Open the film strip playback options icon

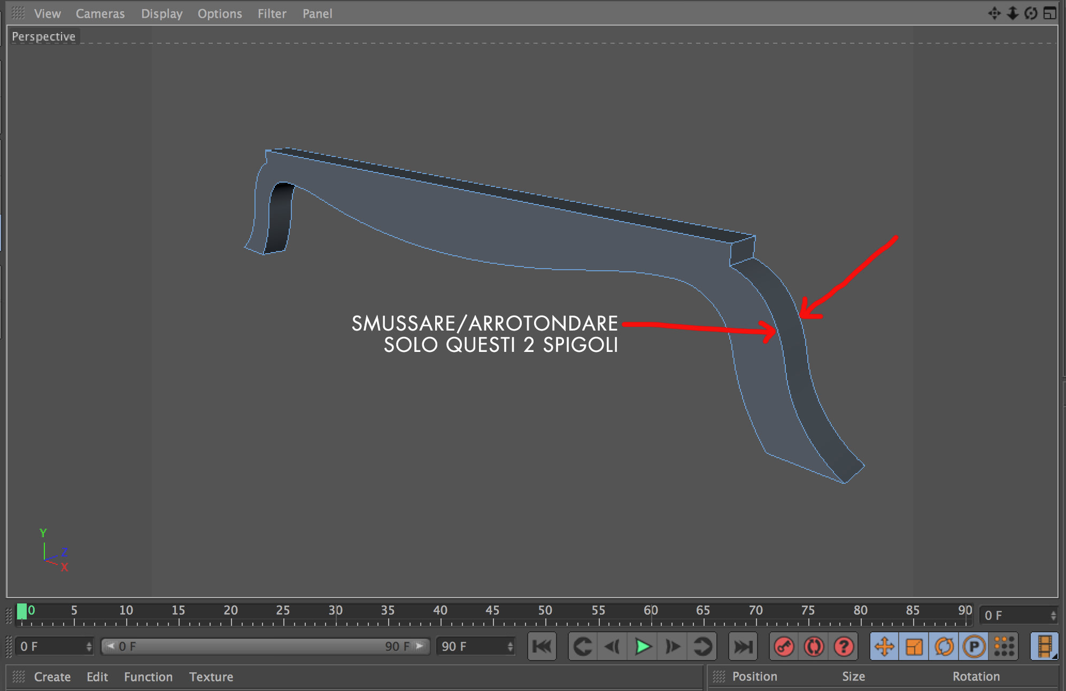1044,647
